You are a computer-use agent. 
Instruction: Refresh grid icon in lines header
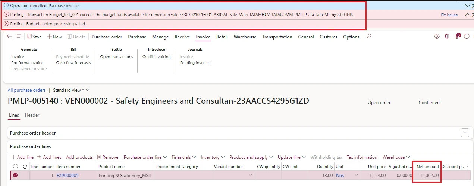(25, 167)
